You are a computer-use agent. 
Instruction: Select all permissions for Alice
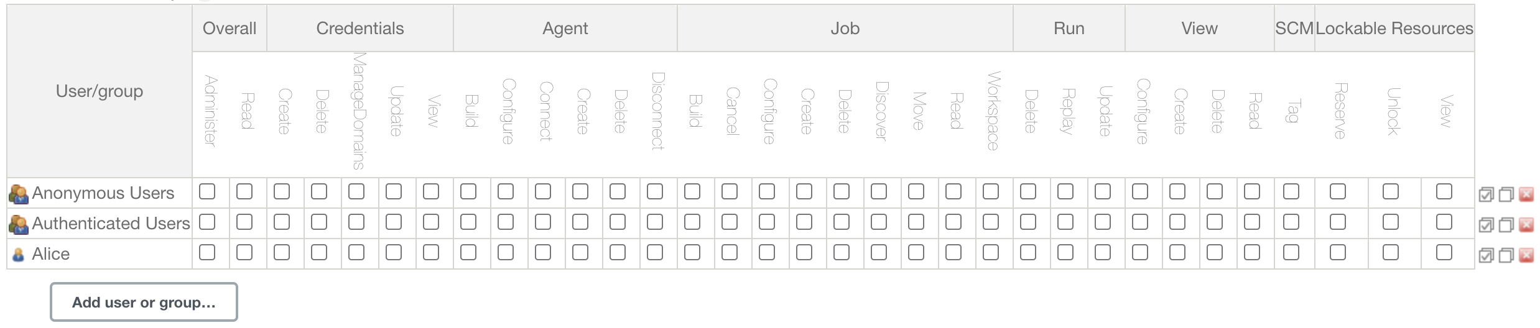coord(1486,255)
